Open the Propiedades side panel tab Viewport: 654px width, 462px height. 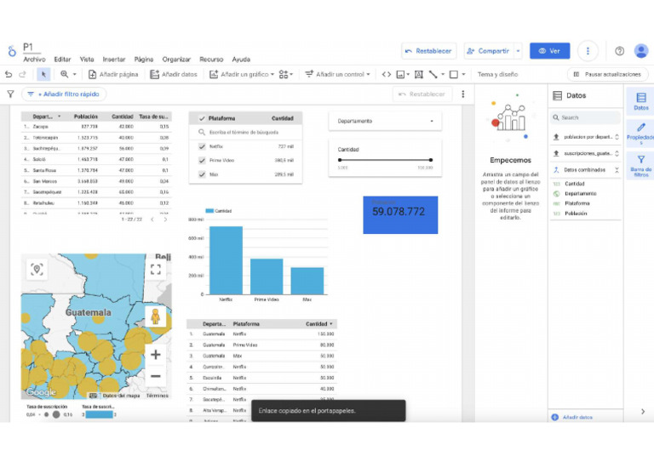[x=641, y=133]
